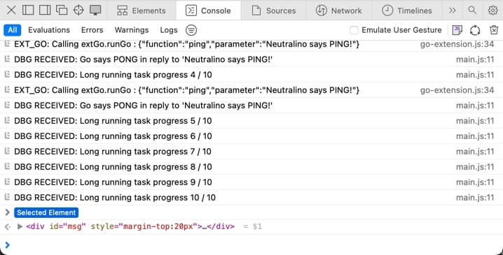Enable Emulate User Gesture checkbox
This screenshot has width=503, height=255.
click(354, 30)
